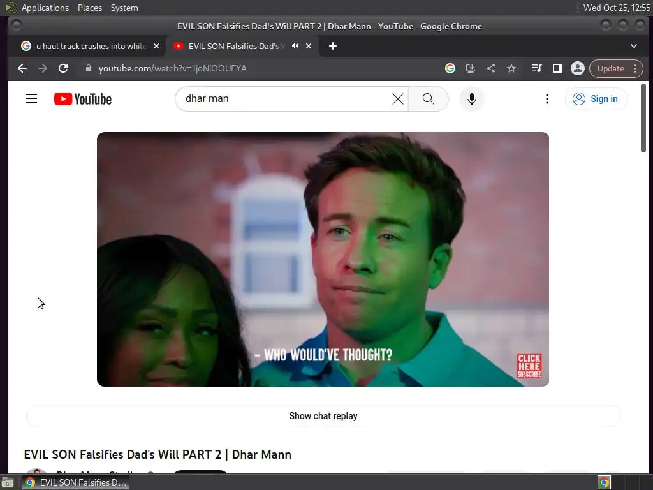Expand the tab search dropdown chevron
The image size is (653, 490).
633,46
